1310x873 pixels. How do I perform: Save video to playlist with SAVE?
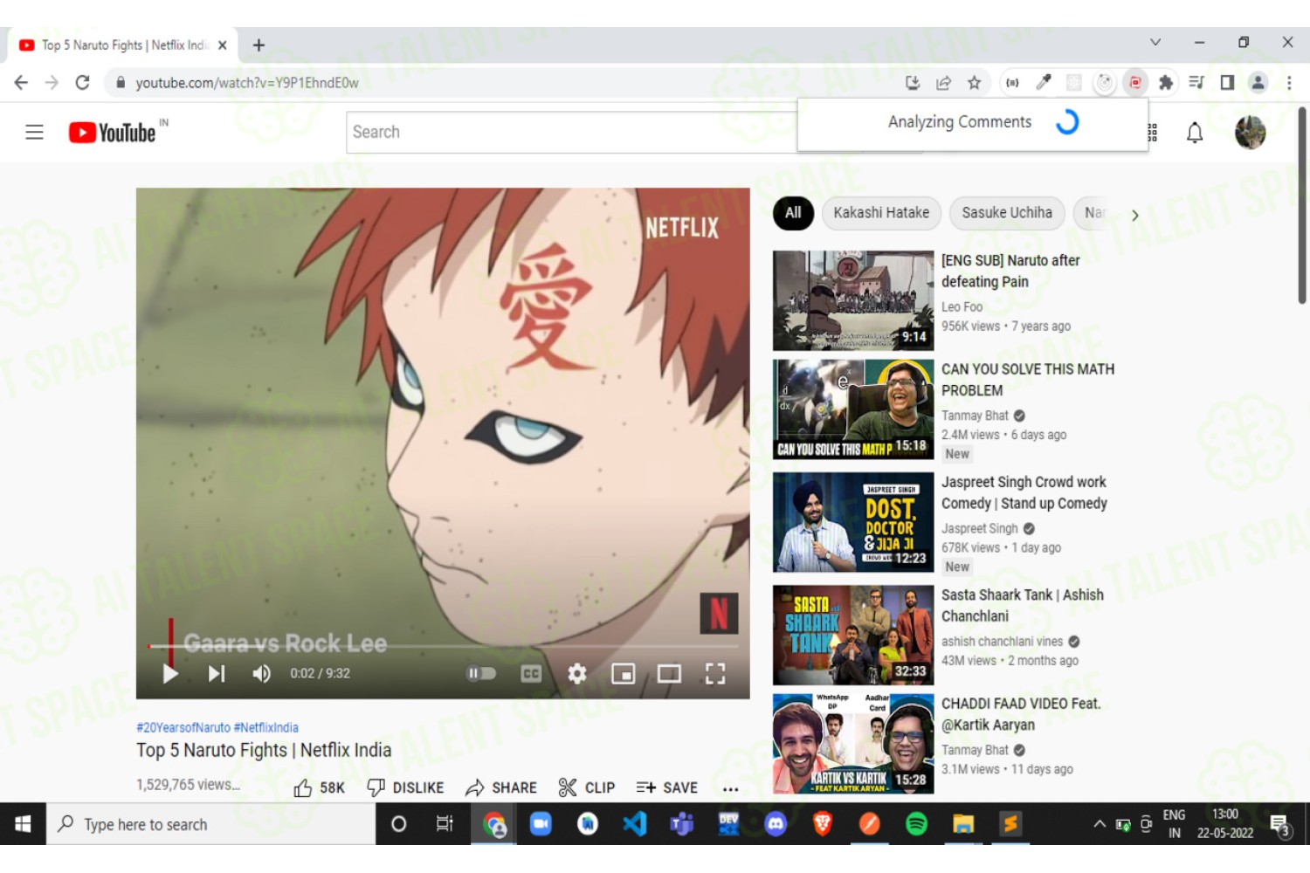[667, 787]
